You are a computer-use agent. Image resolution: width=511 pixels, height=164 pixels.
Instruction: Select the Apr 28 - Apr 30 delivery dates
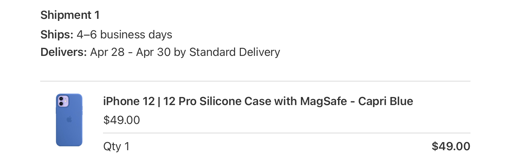(x=131, y=52)
